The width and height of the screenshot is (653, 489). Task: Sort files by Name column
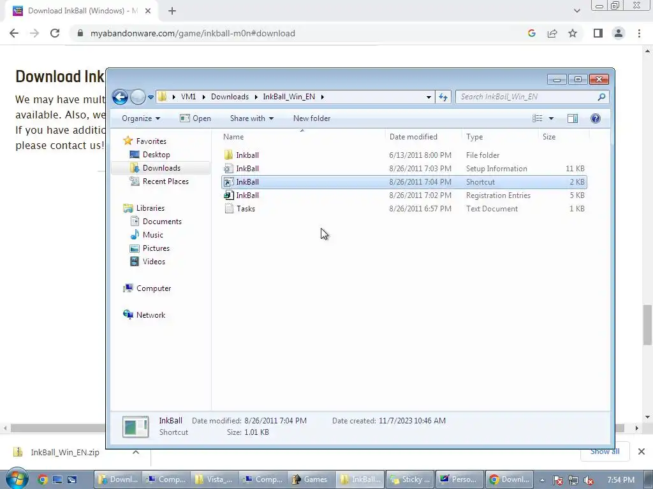[x=302, y=137]
